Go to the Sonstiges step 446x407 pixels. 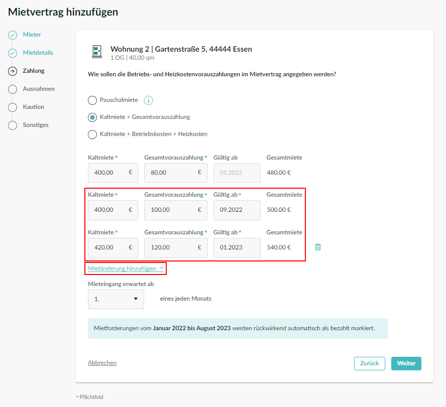pyautogui.click(x=36, y=125)
